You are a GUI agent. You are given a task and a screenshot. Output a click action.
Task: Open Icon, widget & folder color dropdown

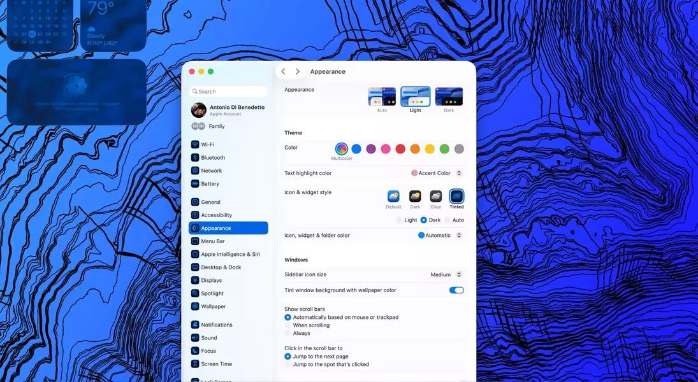point(440,236)
